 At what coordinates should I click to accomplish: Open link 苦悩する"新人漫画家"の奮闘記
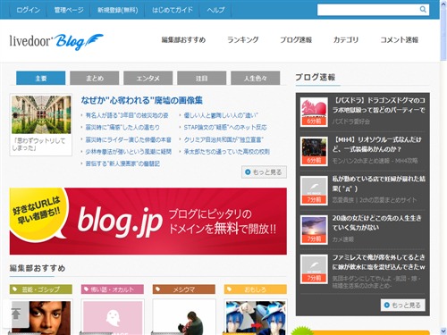[122, 163]
